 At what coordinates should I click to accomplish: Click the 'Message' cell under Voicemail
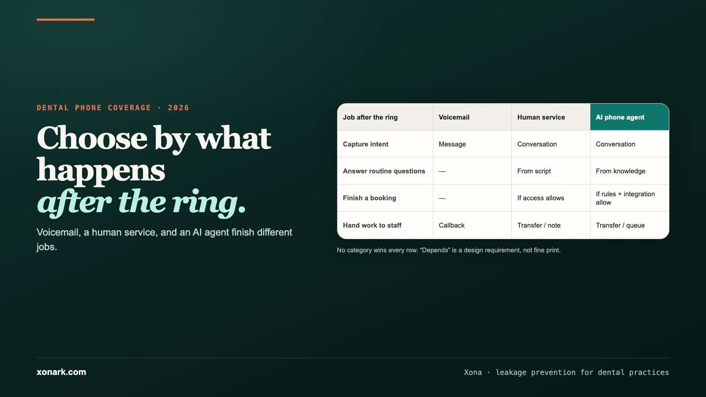click(x=472, y=144)
